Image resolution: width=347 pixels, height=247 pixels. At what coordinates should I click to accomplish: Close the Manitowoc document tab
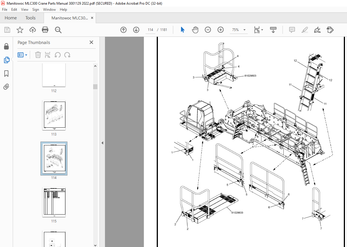[92, 18]
